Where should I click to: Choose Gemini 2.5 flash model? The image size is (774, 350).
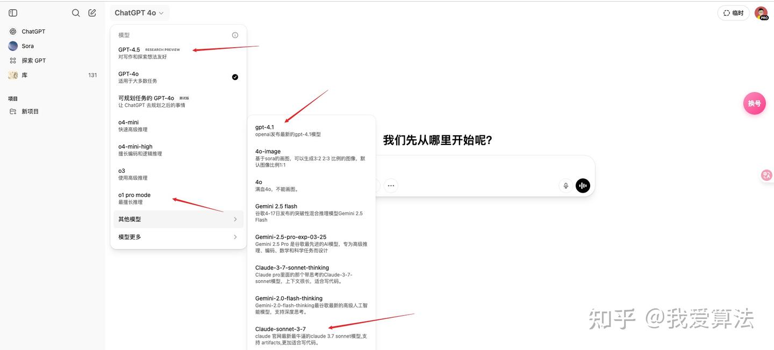pyautogui.click(x=311, y=213)
